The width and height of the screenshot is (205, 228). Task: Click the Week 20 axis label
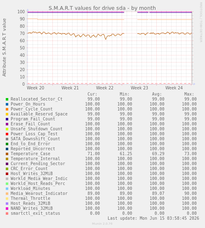[x=35, y=88]
